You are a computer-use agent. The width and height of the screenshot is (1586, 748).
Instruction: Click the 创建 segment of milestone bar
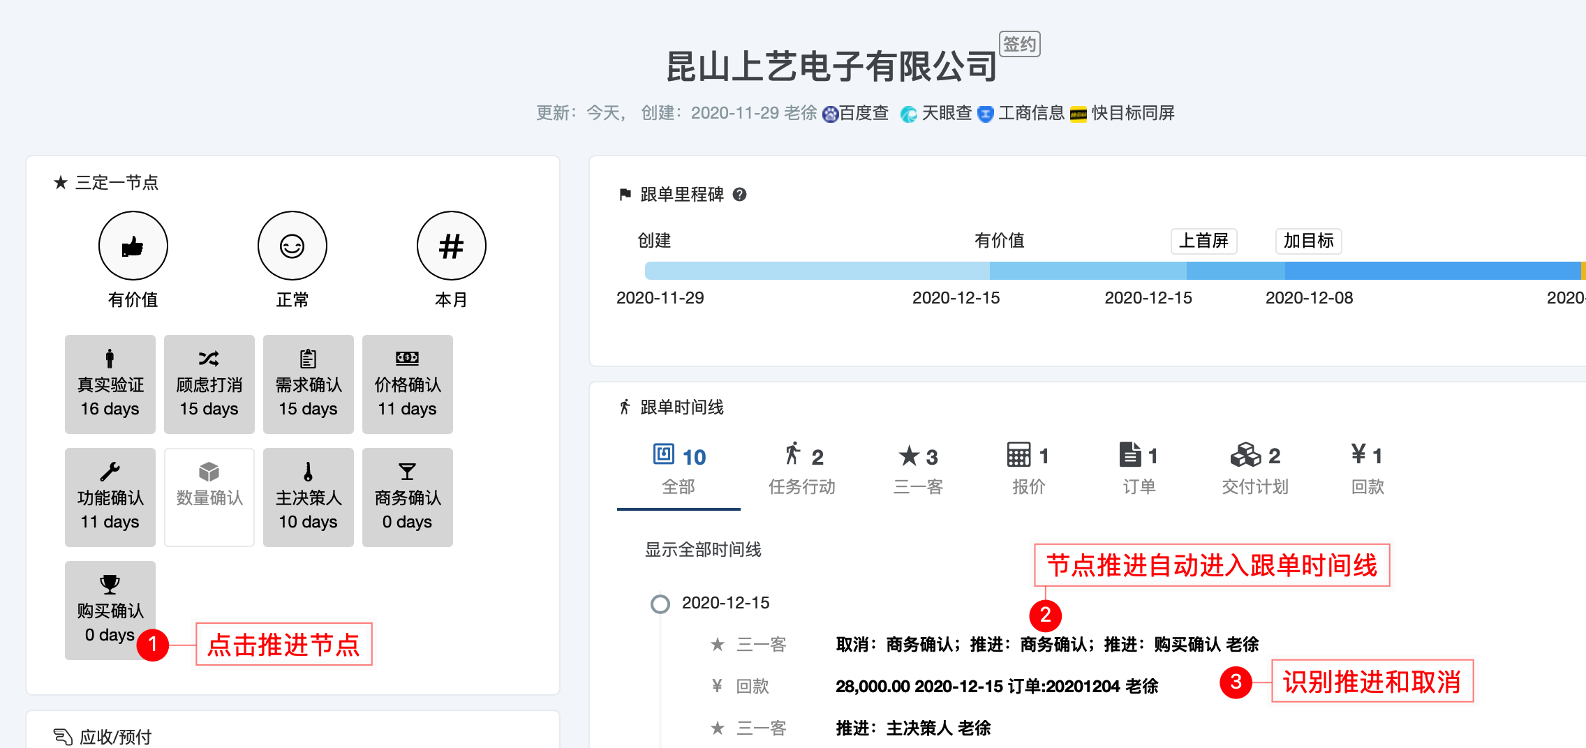point(817,271)
